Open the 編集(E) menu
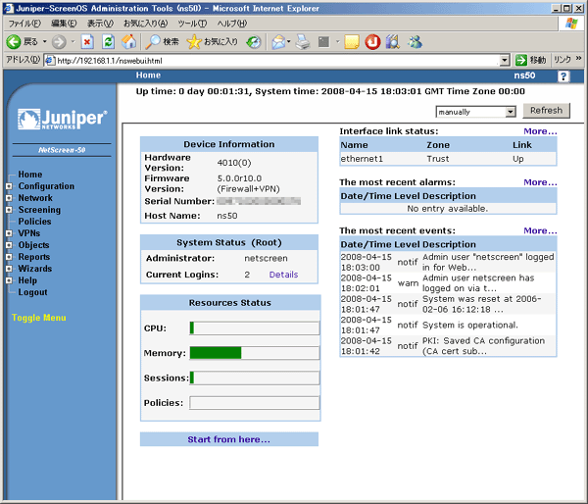This screenshot has width=588, height=504. point(64,24)
